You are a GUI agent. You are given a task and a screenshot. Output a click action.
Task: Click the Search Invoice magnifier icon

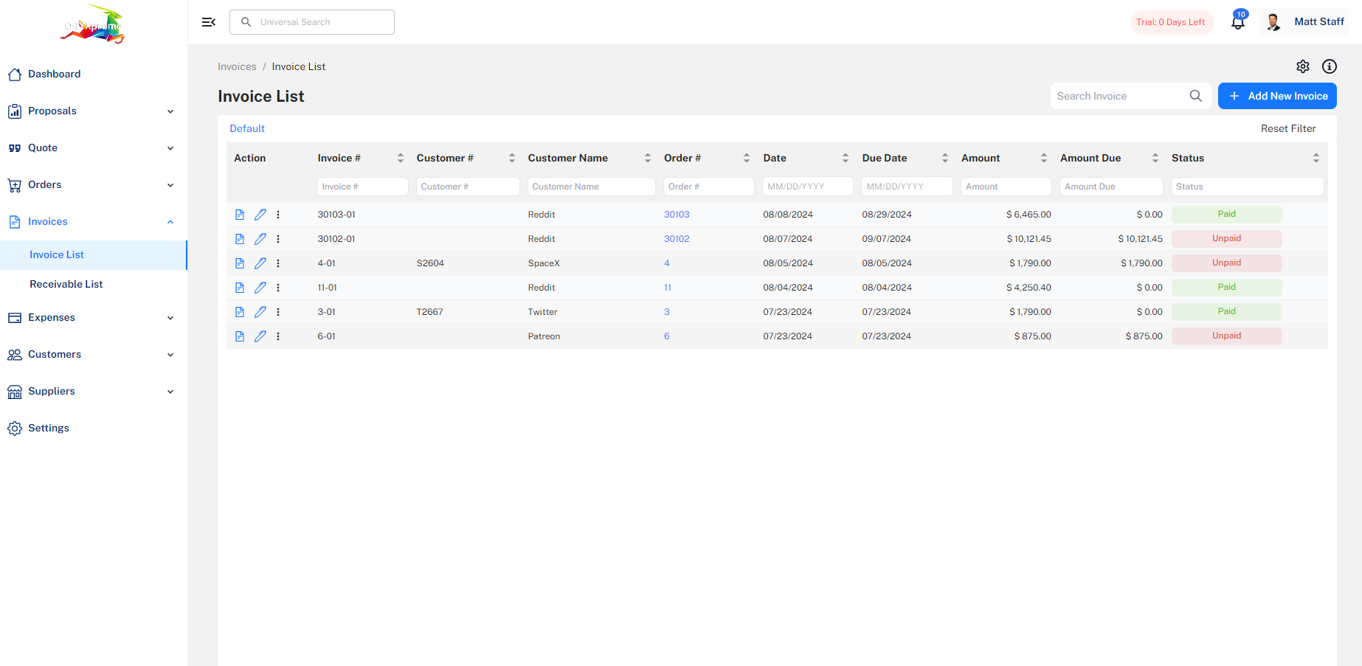[x=1196, y=96]
